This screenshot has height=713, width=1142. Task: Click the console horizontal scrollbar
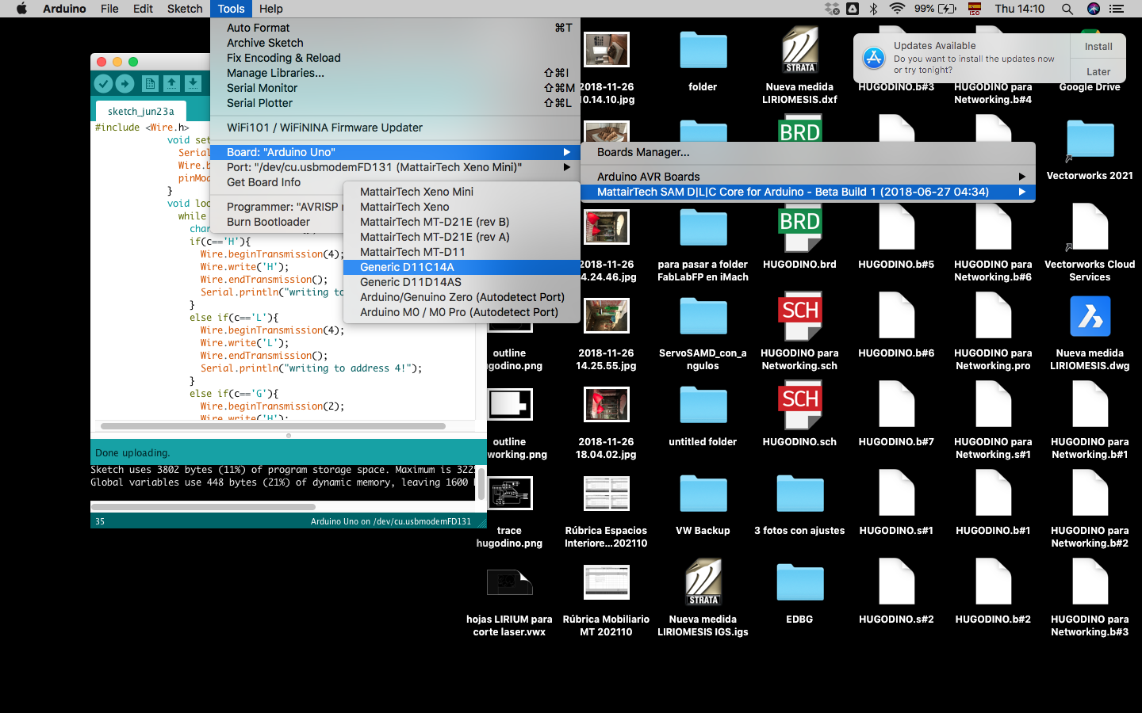point(204,507)
